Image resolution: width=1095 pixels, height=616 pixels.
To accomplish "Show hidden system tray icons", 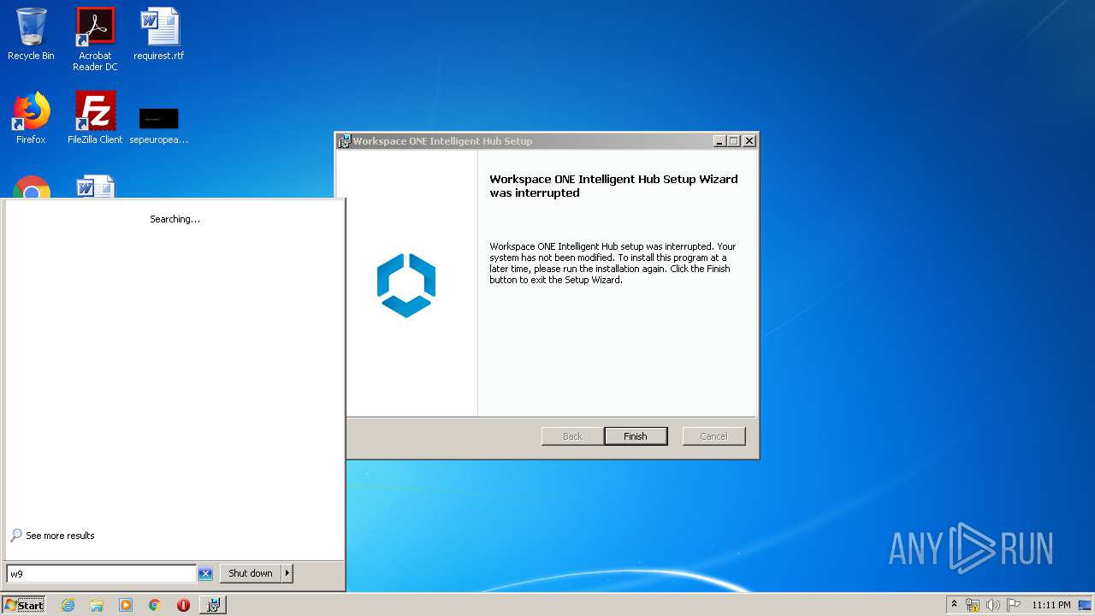I will point(954,605).
